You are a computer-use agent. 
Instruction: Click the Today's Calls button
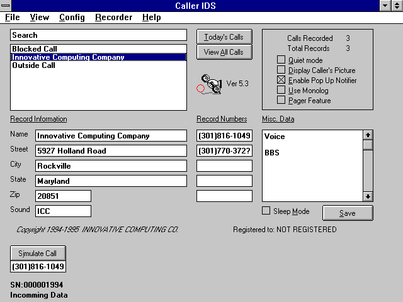coord(224,37)
